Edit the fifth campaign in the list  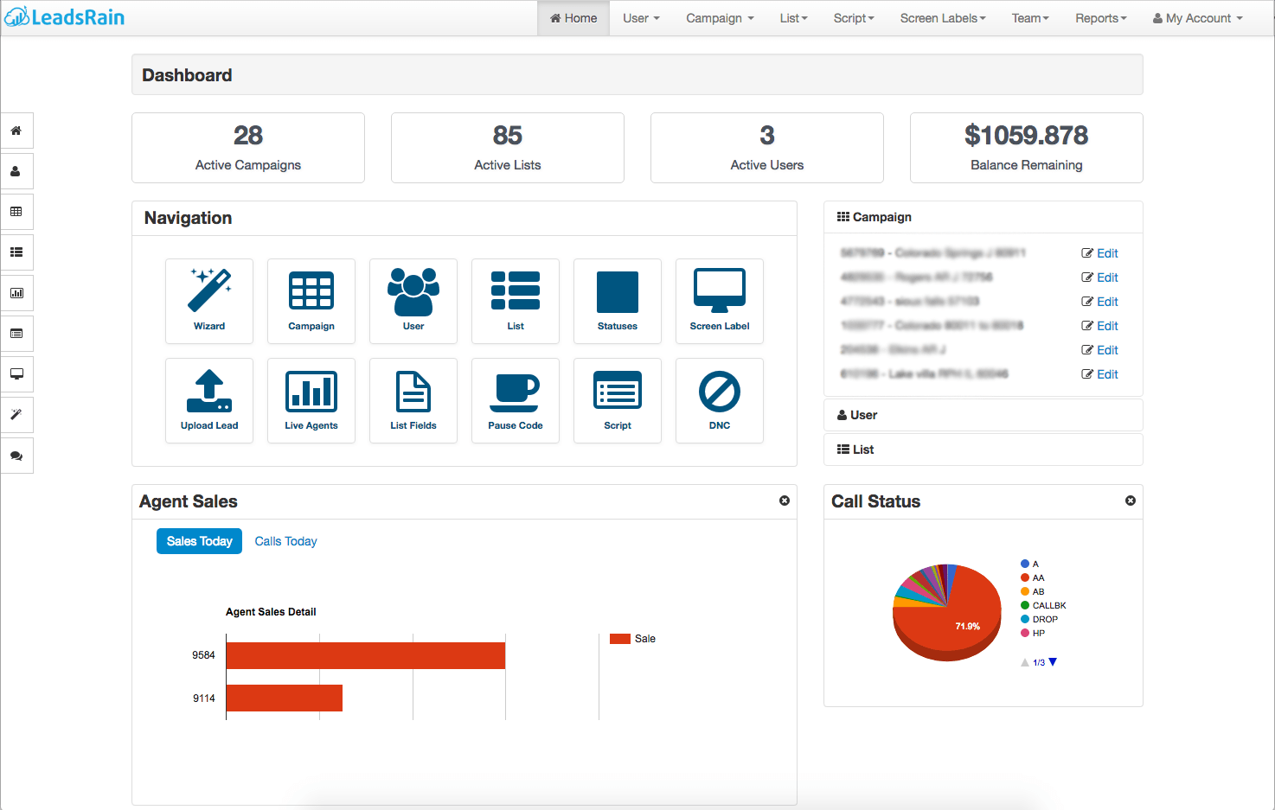[x=1099, y=350]
